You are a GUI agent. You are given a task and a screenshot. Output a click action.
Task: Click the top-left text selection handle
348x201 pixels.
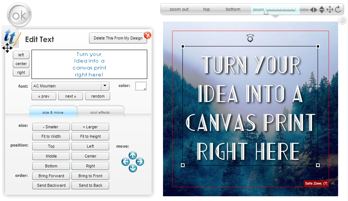tap(183, 46)
